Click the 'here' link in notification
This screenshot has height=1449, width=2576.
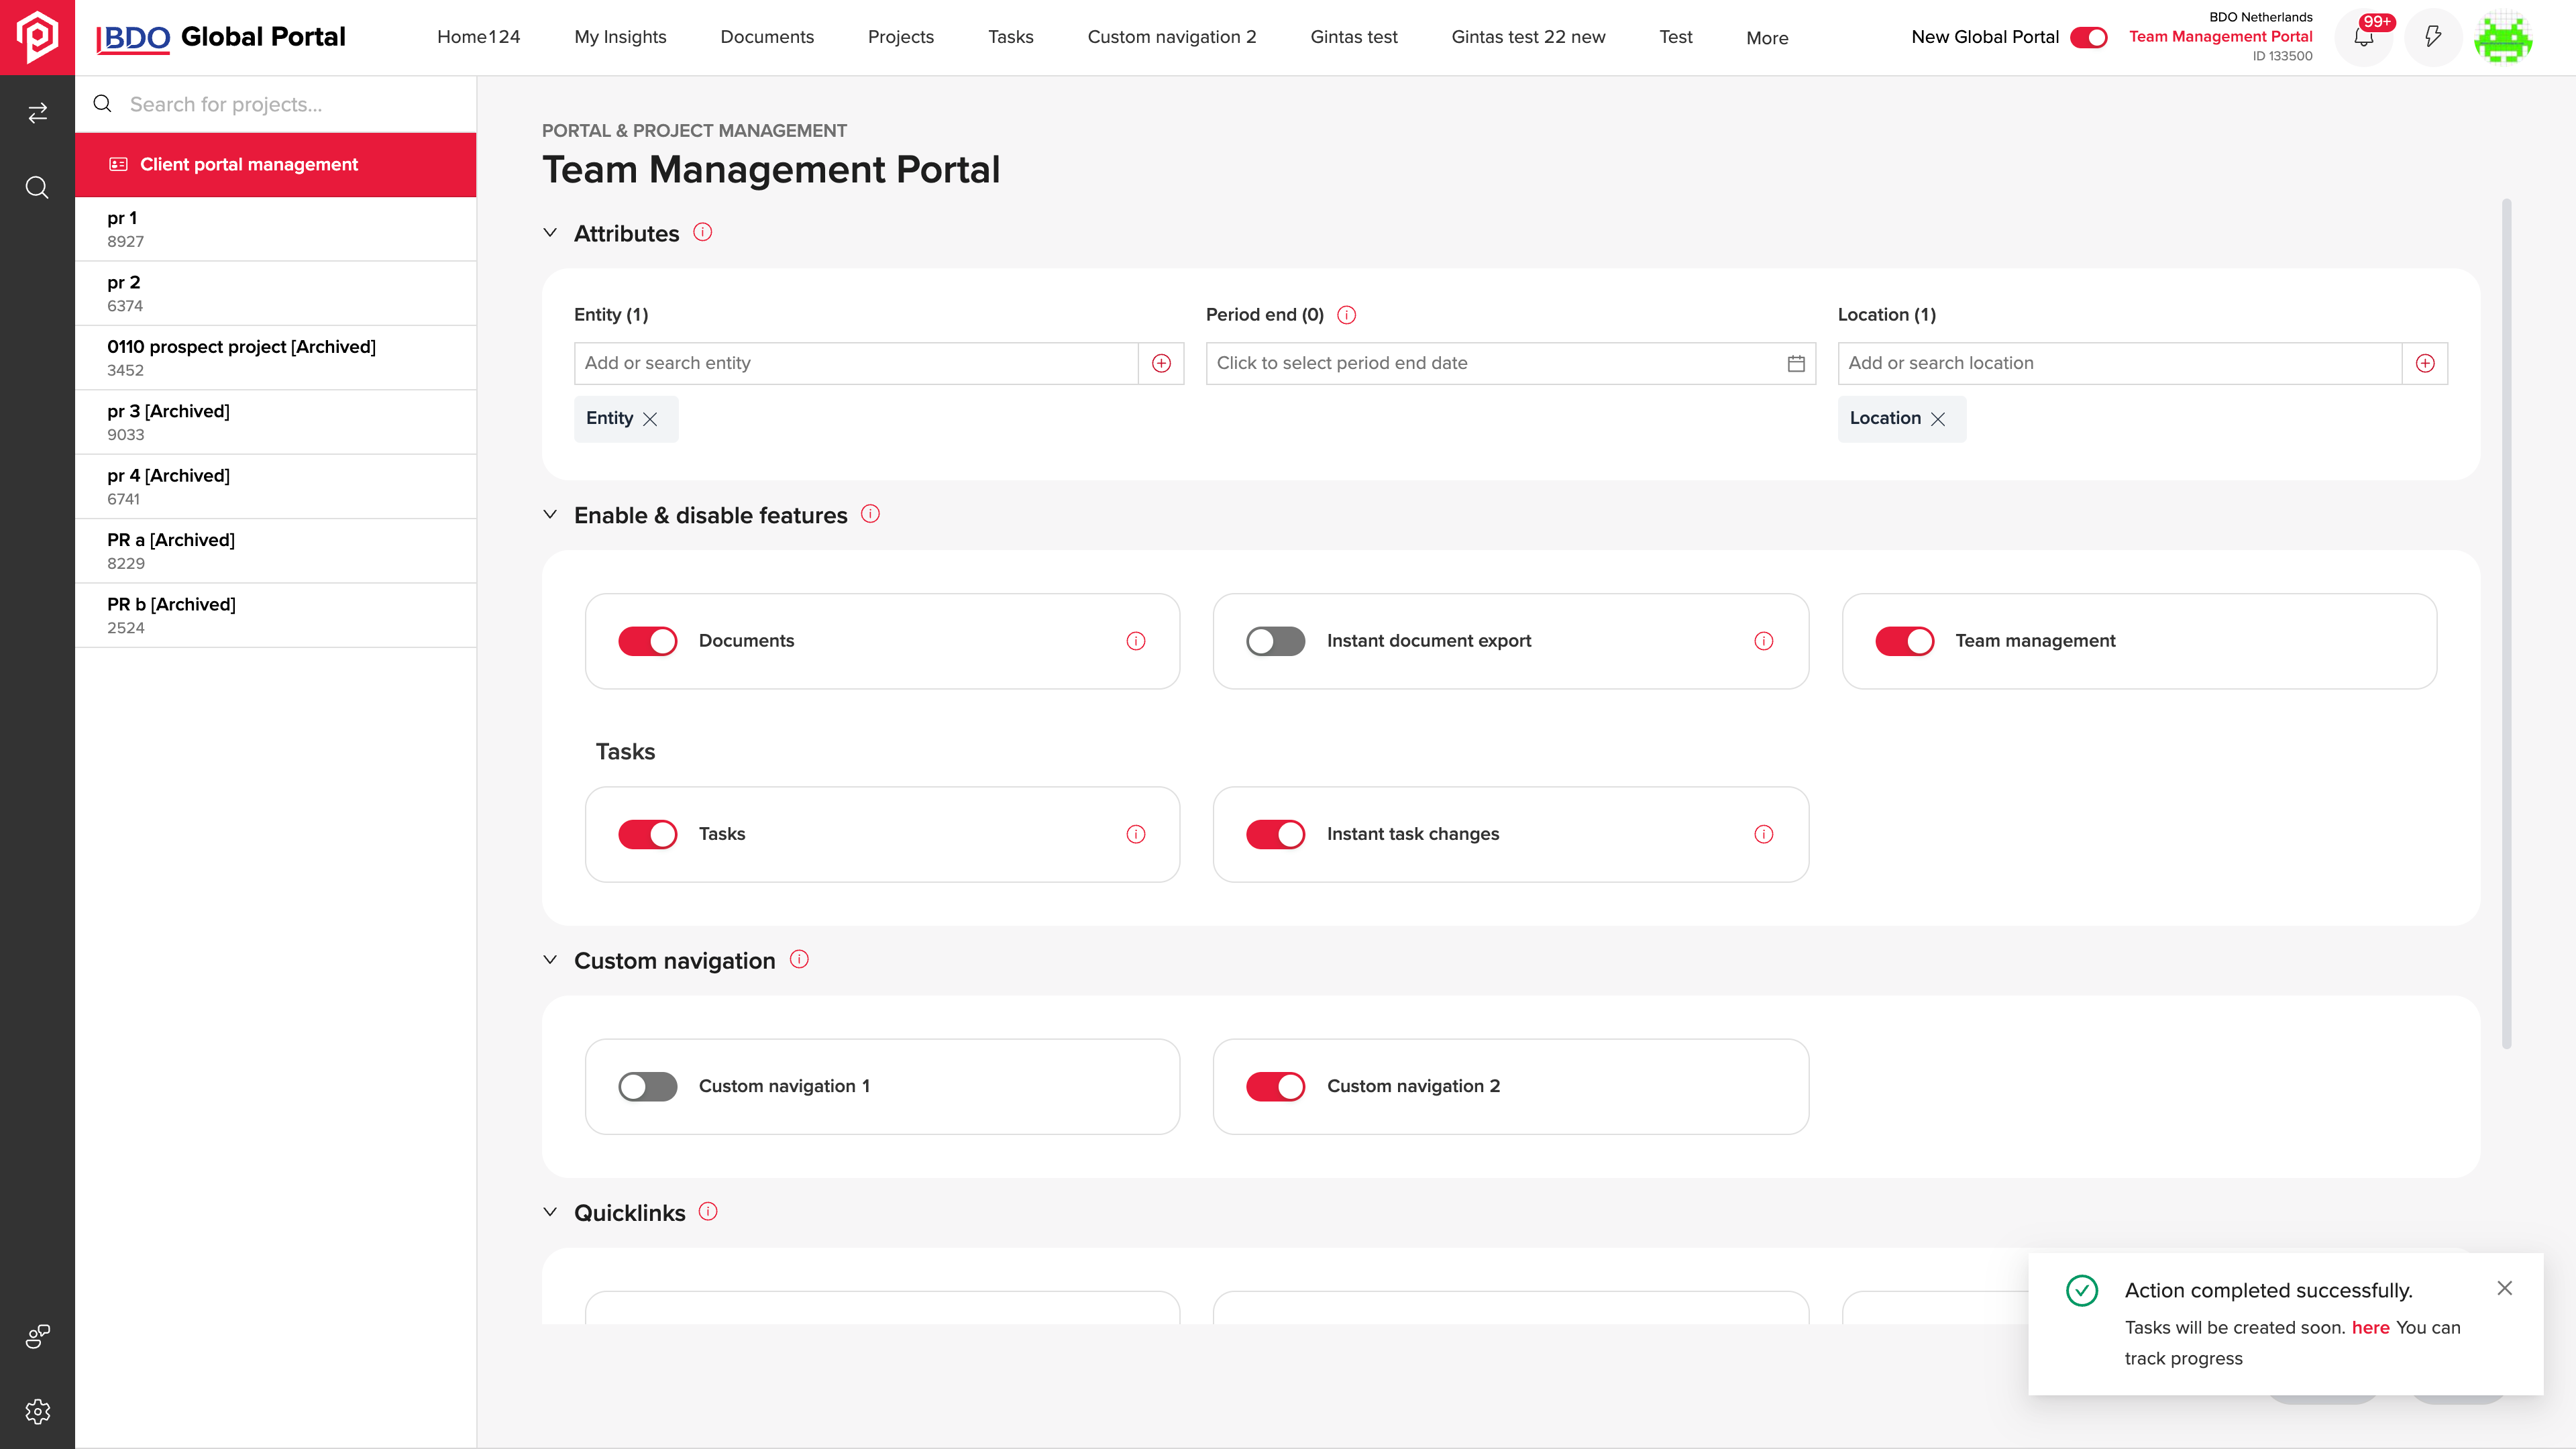(2370, 1327)
